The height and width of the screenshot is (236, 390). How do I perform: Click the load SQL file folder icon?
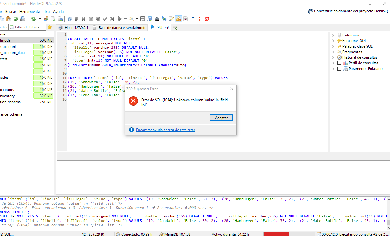click(131, 19)
